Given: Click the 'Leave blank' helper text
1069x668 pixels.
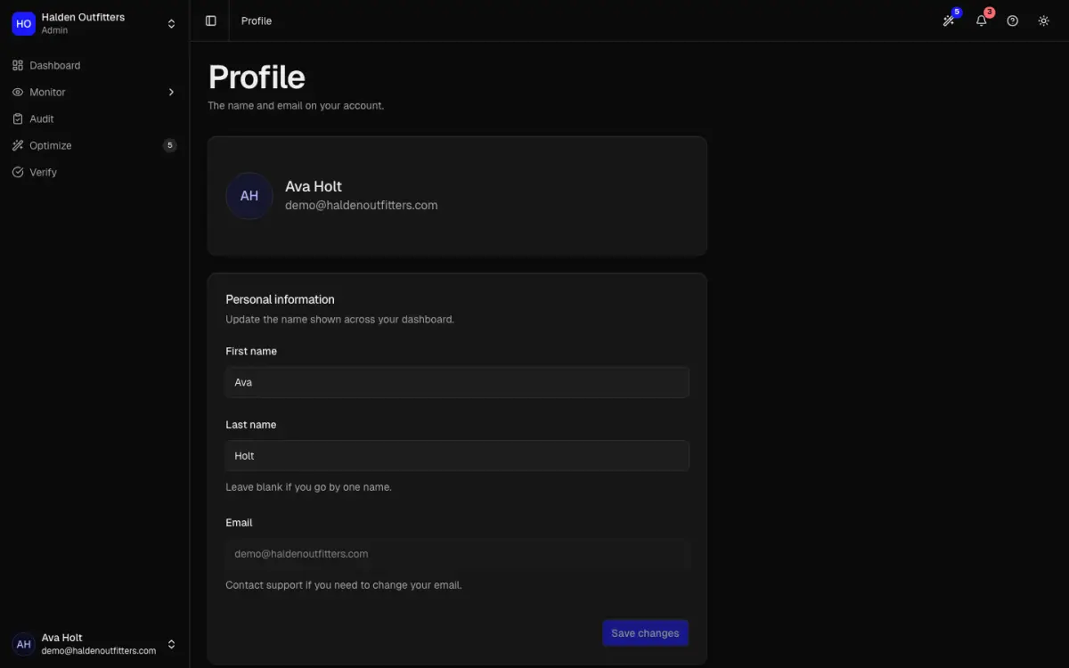Looking at the screenshot, I should (308, 487).
